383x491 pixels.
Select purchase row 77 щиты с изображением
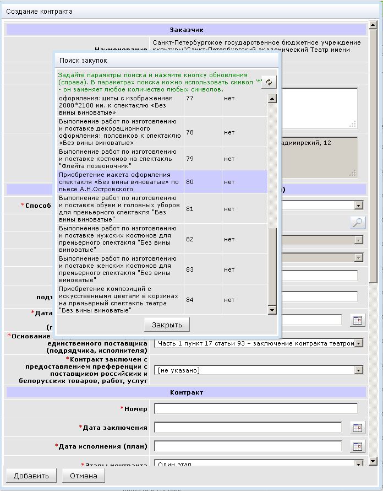[162, 105]
